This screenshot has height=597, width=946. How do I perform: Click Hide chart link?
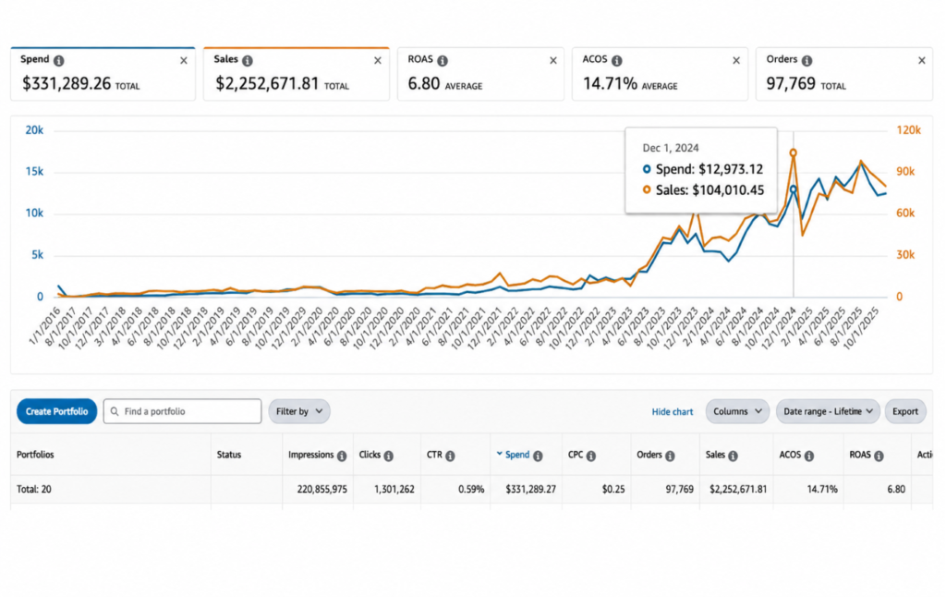pyautogui.click(x=673, y=411)
